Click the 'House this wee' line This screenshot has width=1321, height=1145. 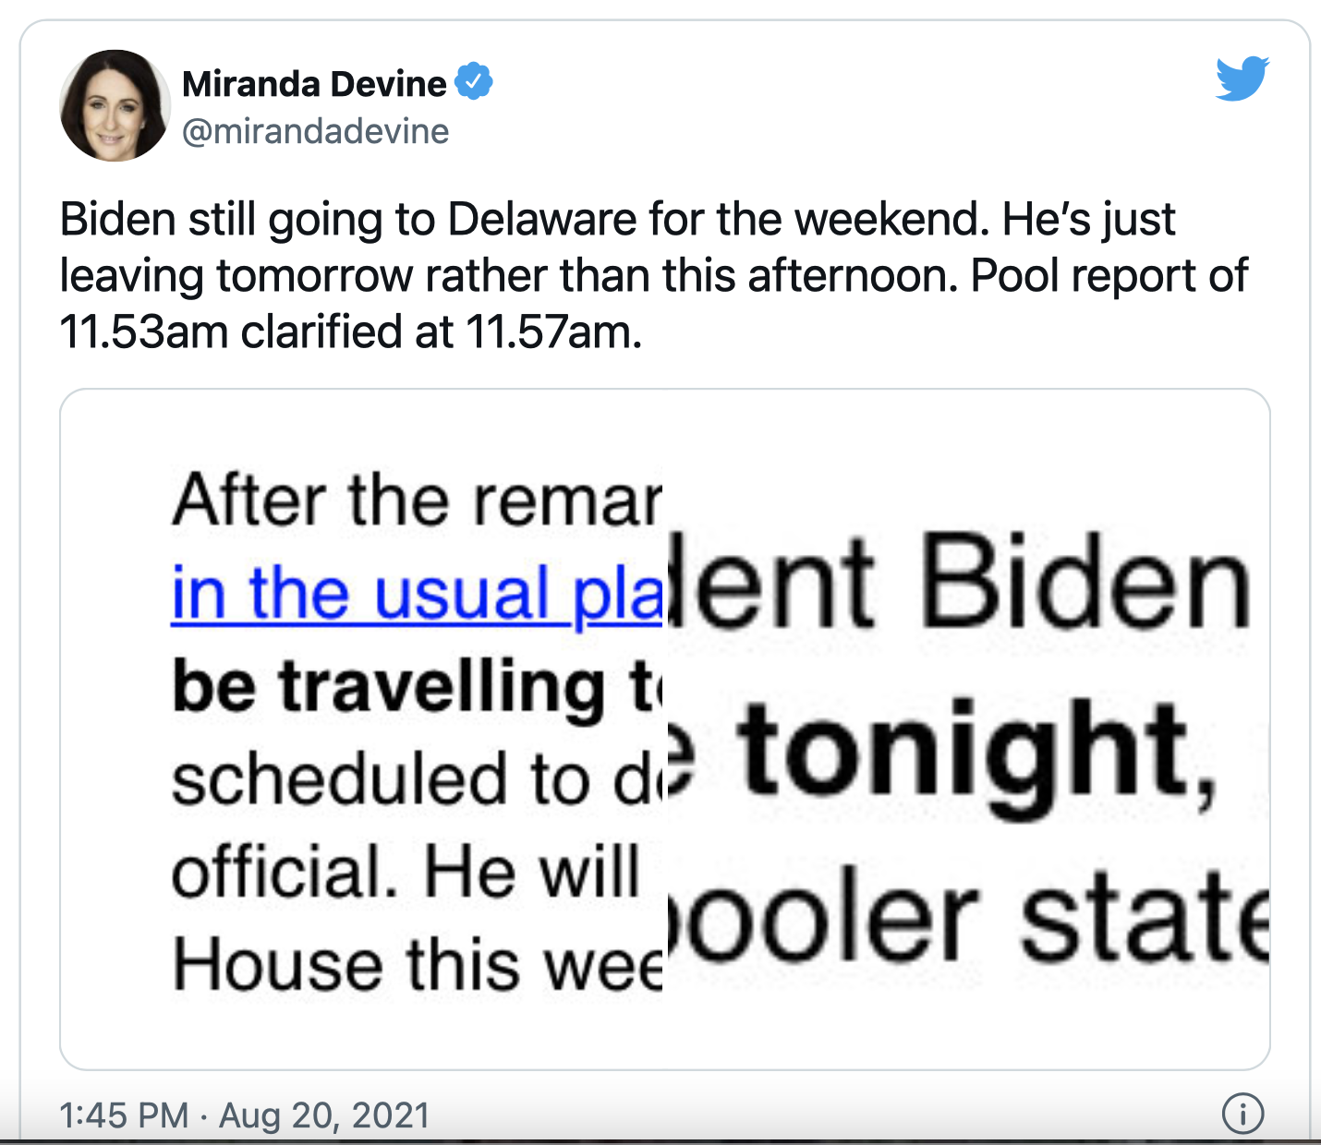(x=418, y=965)
